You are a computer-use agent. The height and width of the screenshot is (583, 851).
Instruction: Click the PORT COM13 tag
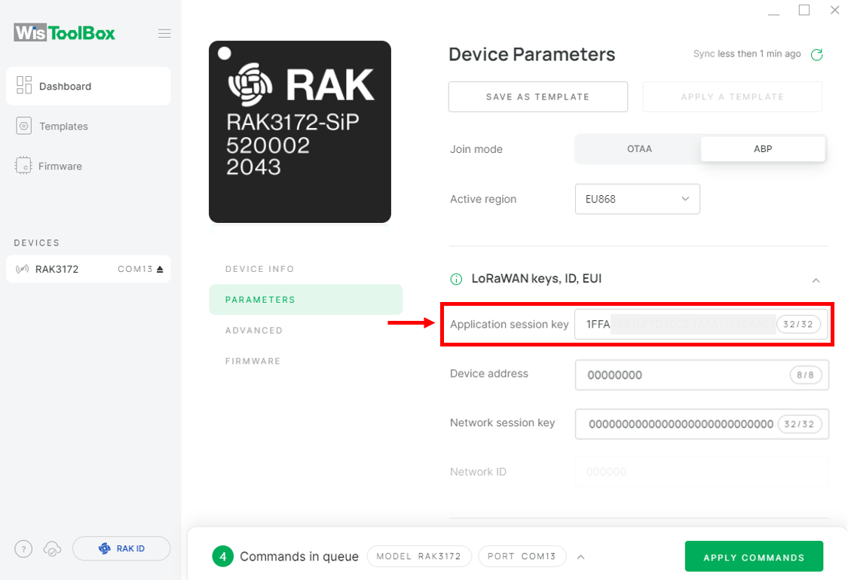[x=522, y=557]
